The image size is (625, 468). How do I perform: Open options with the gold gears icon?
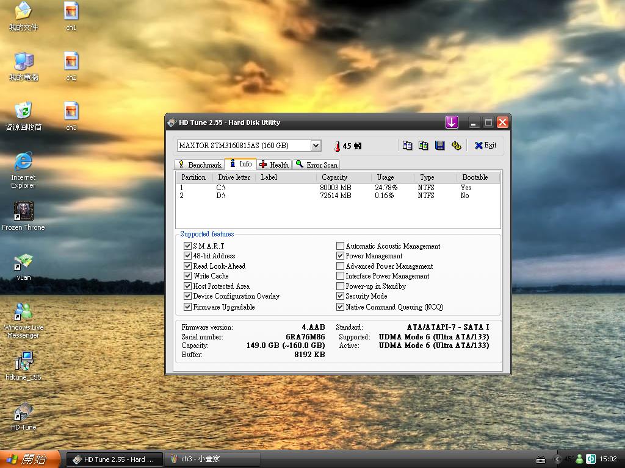(x=455, y=146)
